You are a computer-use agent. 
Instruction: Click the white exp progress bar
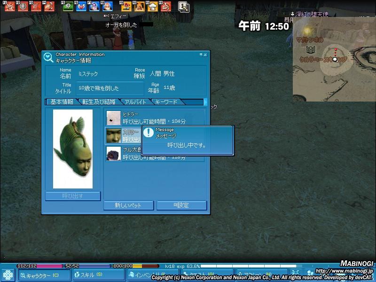tap(249, 266)
